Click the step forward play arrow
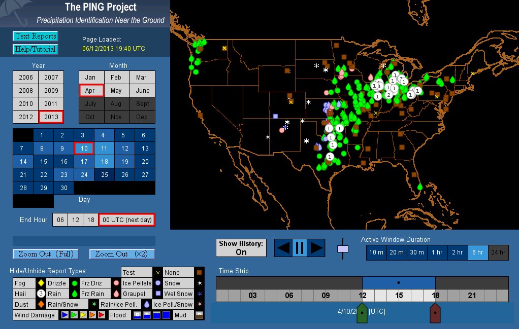The height and width of the screenshot is (329, 519). tap(316, 248)
